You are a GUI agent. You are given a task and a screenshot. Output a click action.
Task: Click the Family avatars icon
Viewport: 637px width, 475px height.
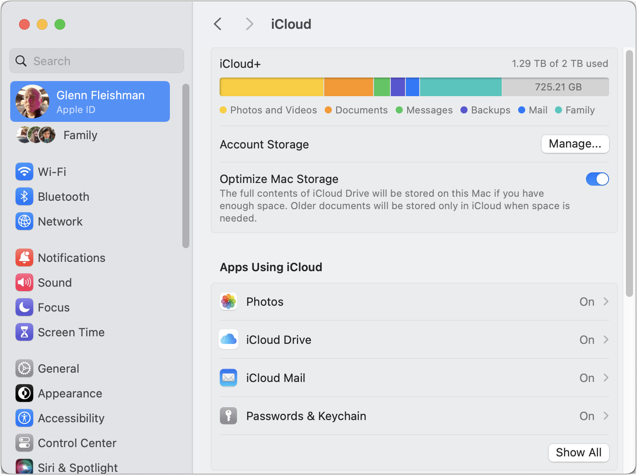coord(36,135)
